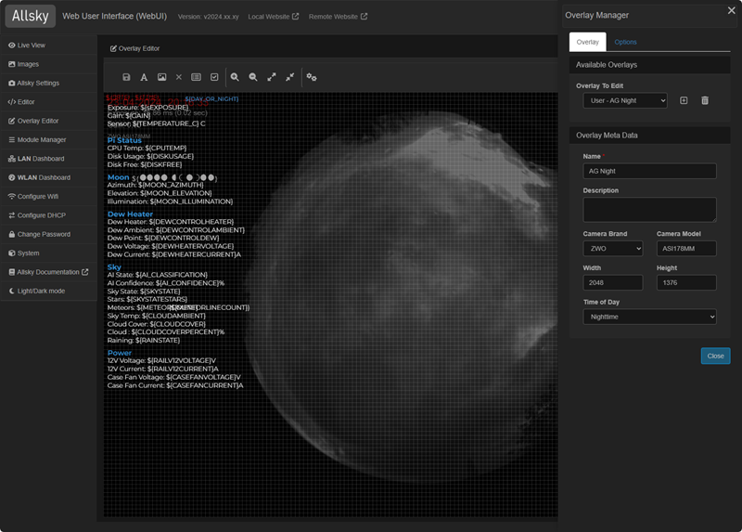
Task: Click the Delete selected field X icon
Action: (x=179, y=77)
